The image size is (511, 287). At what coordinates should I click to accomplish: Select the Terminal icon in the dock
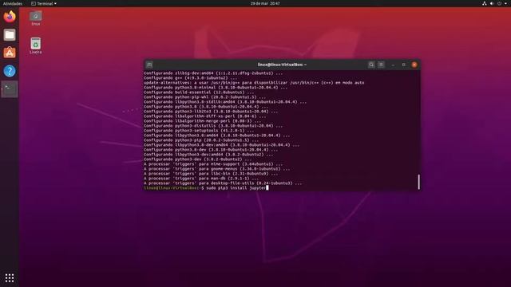(x=10, y=88)
